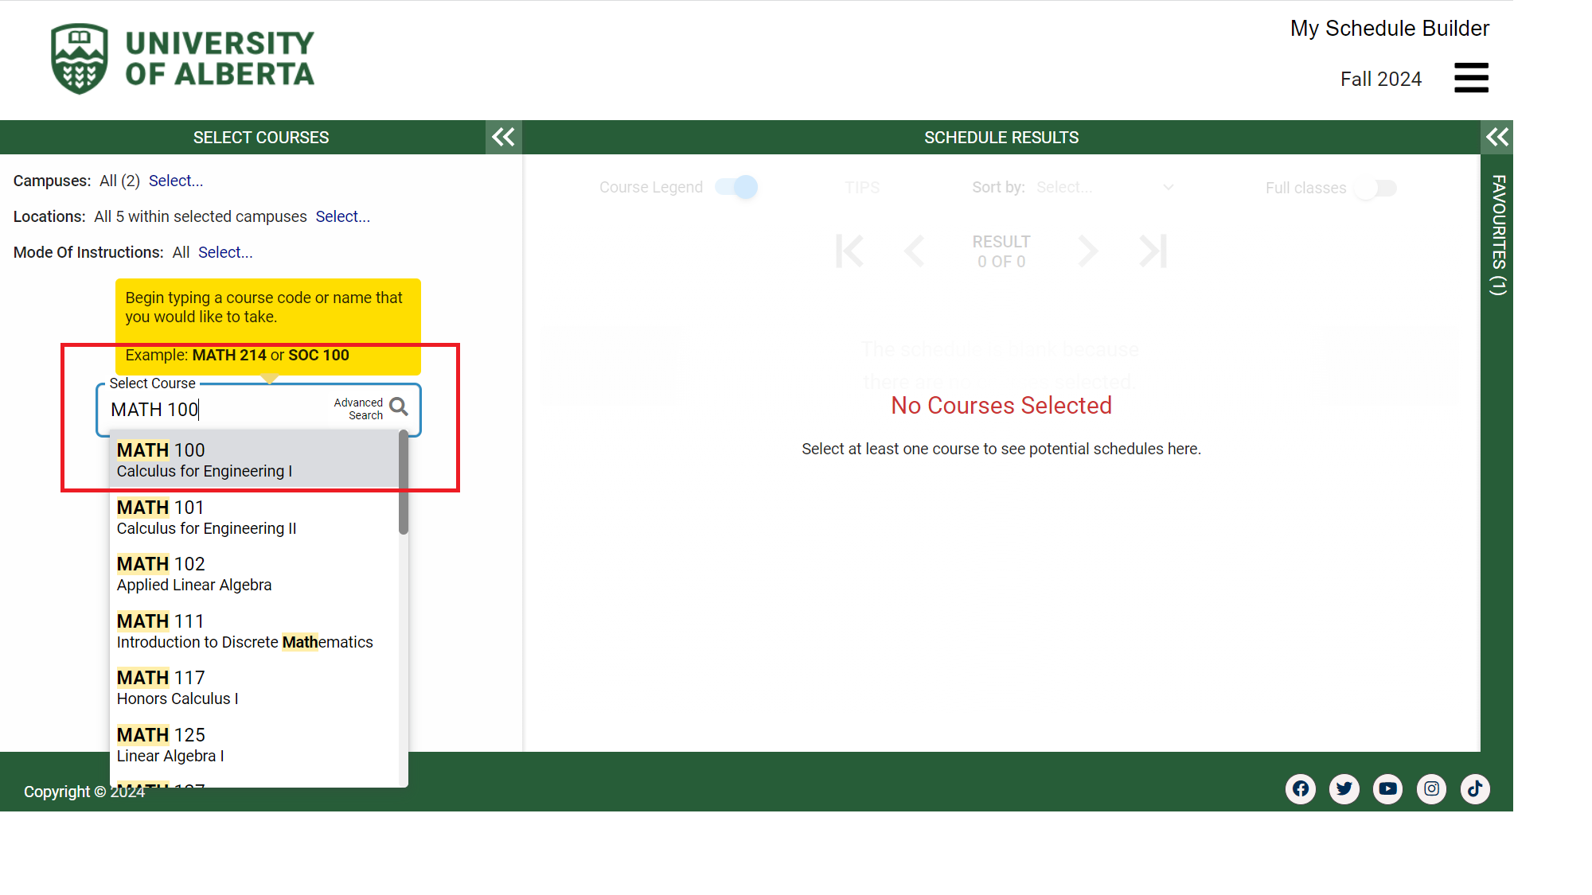The image size is (1592, 895).
Task: Open the Instagram social icon
Action: click(1431, 788)
